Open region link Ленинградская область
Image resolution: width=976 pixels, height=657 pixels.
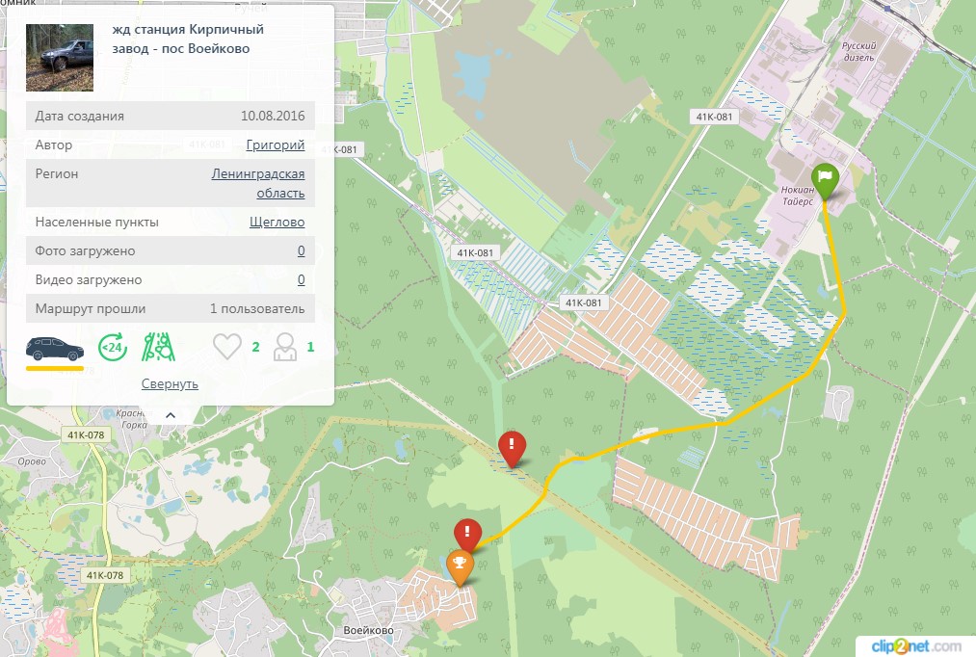(x=257, y=184)
